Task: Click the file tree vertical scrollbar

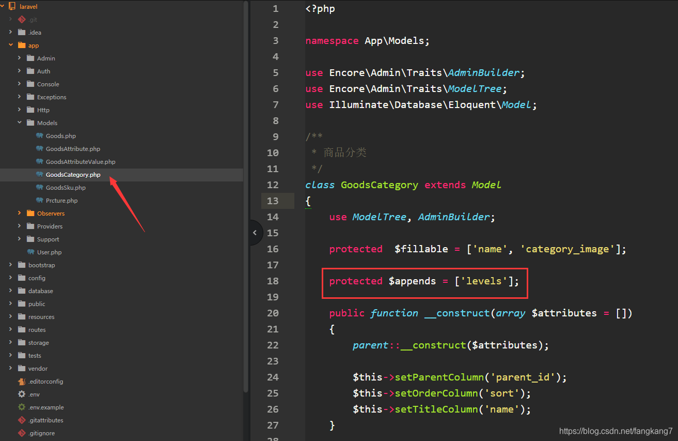Action: click(246, 196)
